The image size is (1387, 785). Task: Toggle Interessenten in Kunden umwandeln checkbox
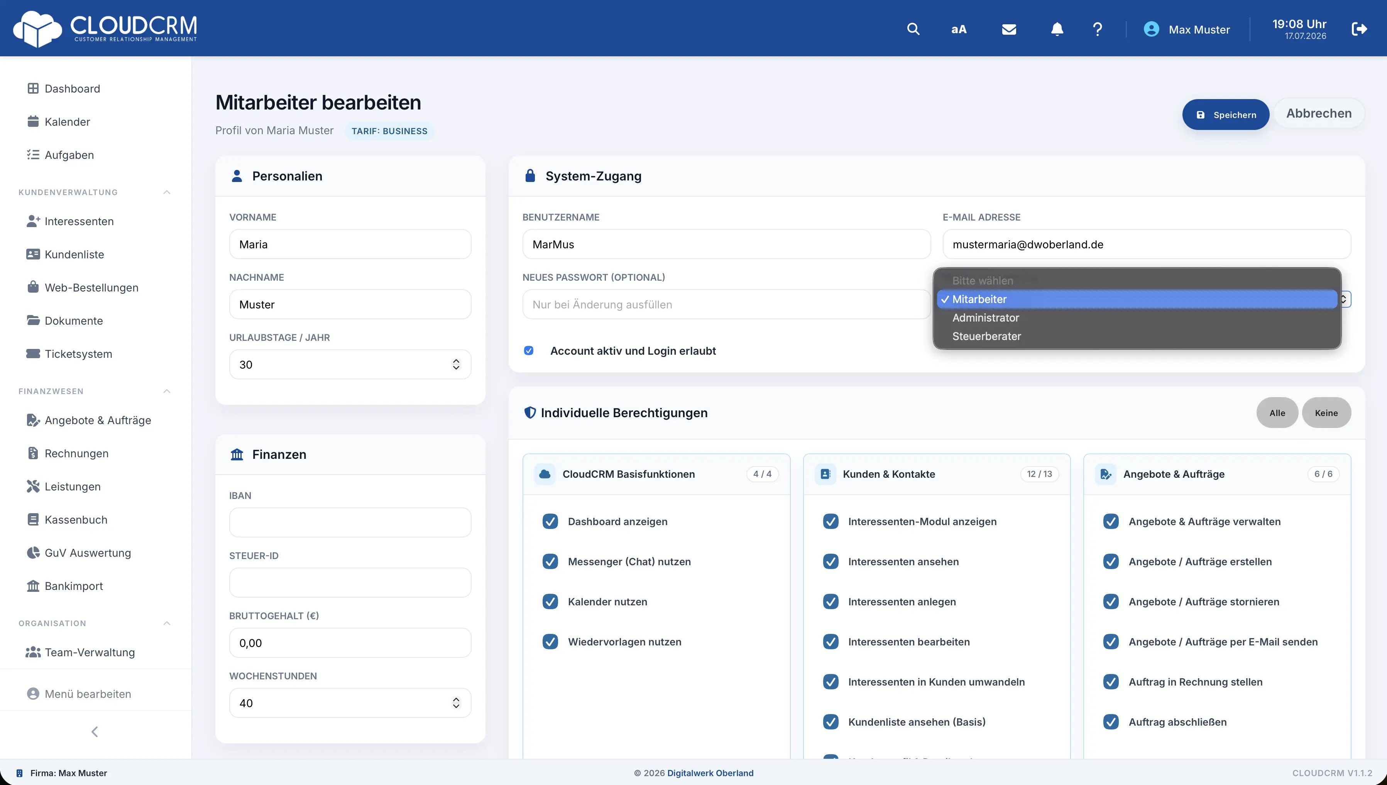[x=831, y=682]
